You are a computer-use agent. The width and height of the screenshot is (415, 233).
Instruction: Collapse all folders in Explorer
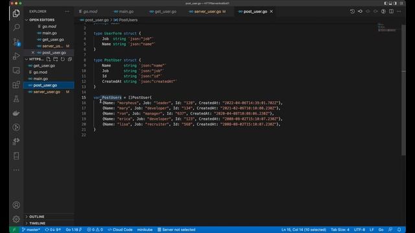70,59
